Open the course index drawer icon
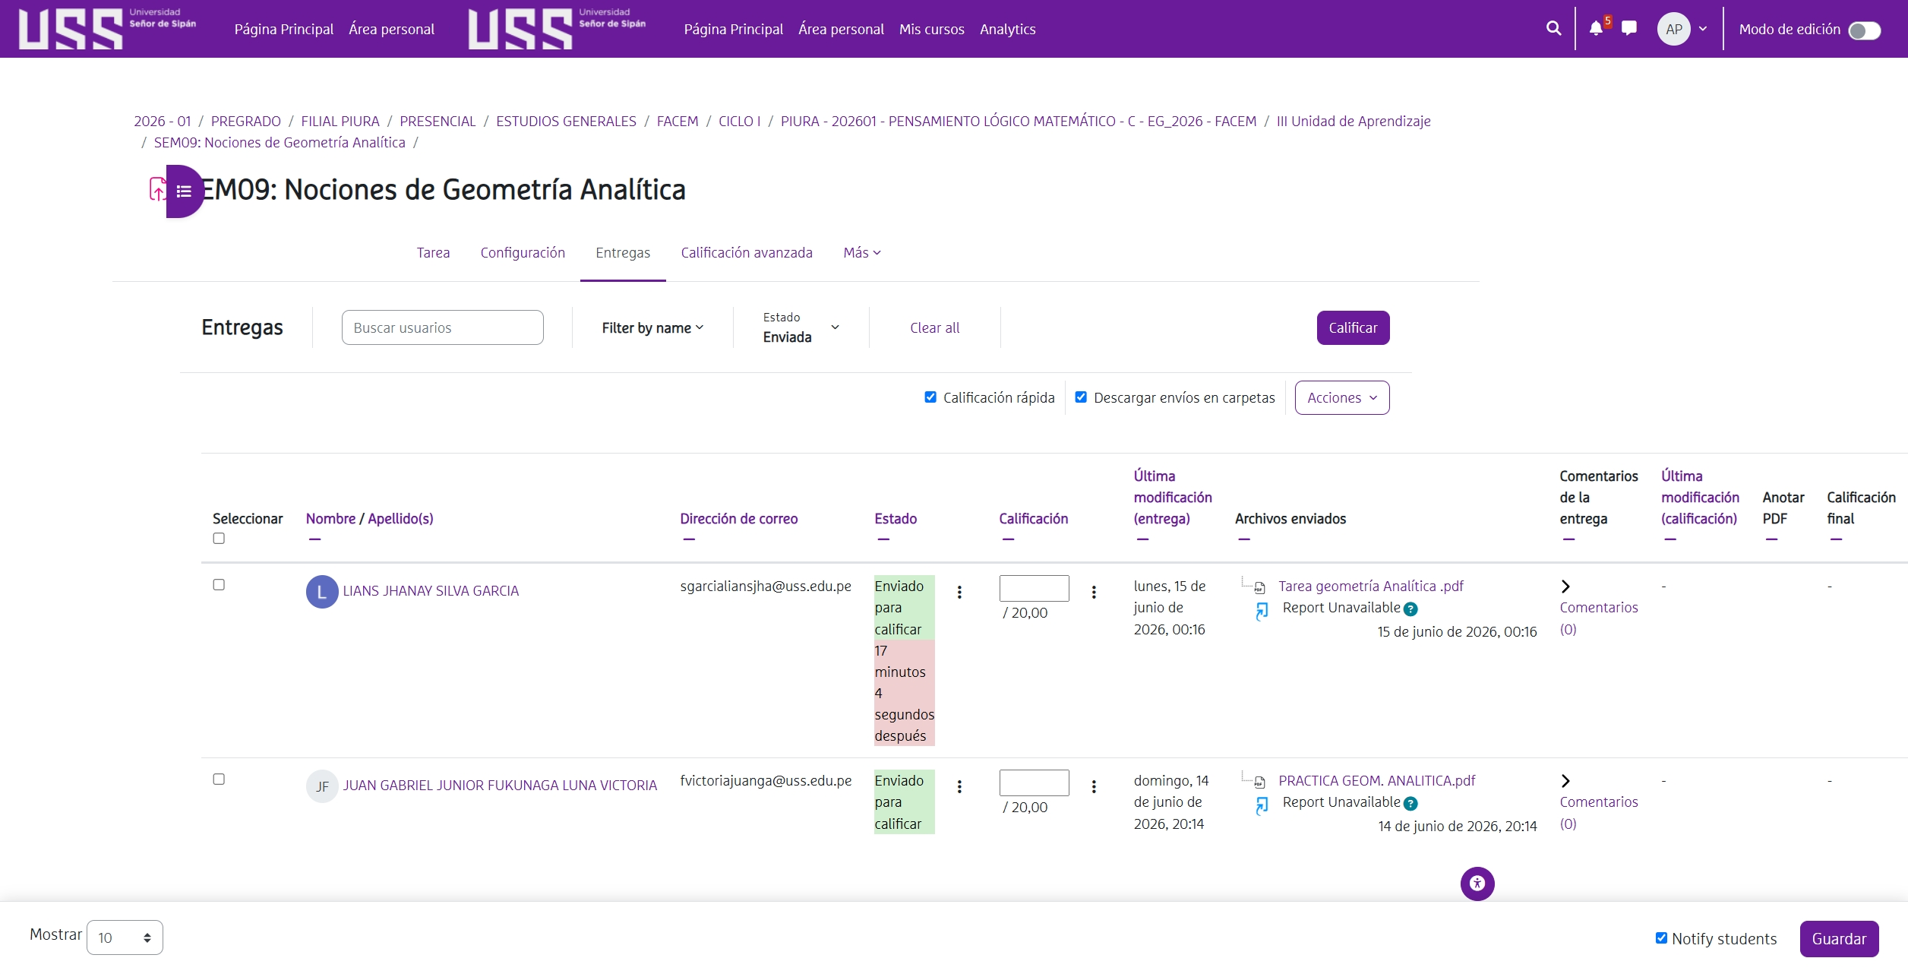This screenshot has height=977, width=1908. (184, 191)
